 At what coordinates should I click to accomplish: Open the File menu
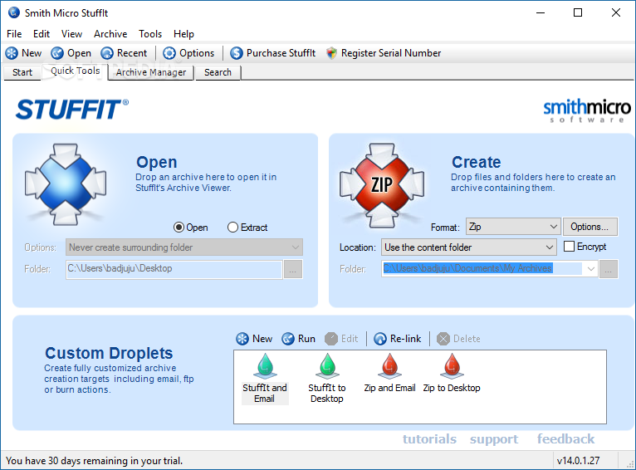14,34
